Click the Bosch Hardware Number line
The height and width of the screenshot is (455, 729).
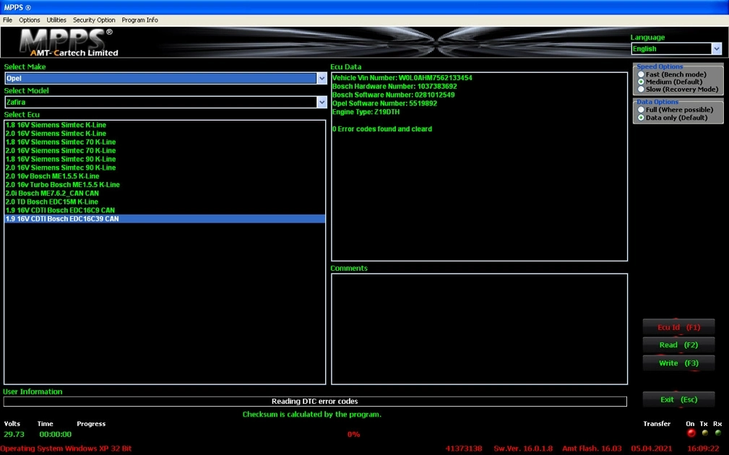(394, 87)
